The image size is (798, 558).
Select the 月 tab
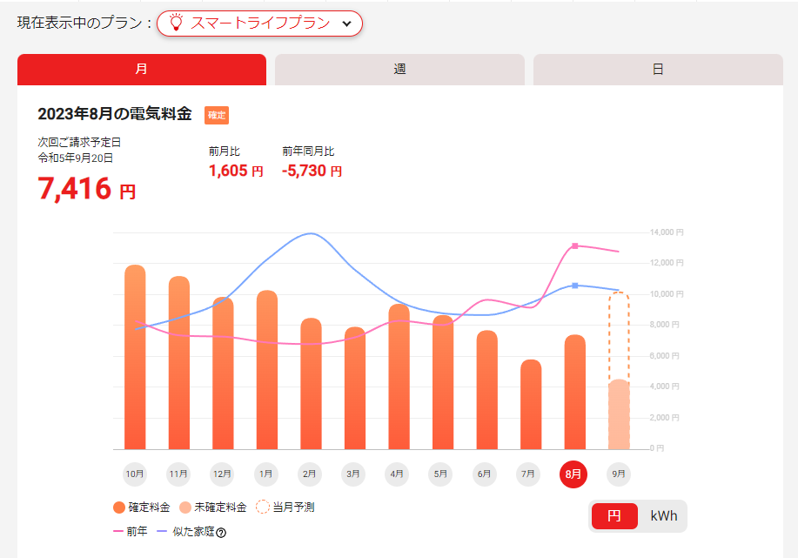tap(141, 70)
